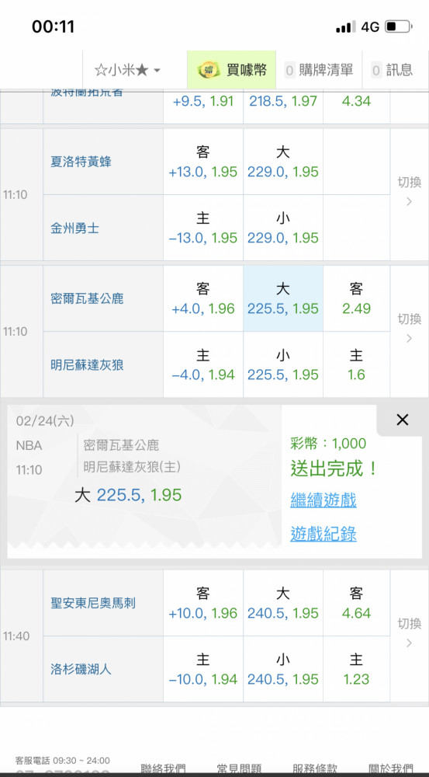Tap the battery indicator in status bar

pyautogui.click(x=399, y=26)
